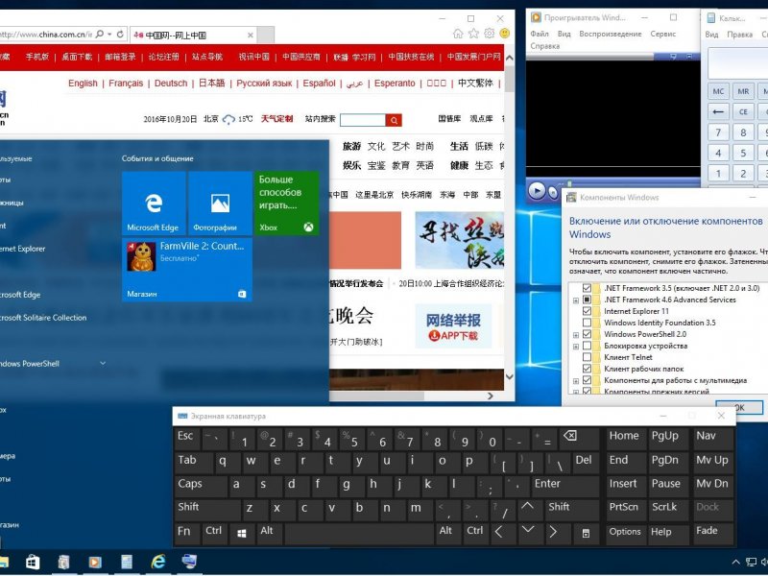Open the Фотографии tile in Start menu
The width and height of the screenshot is (768, 576).
click(x=220, y=204)
